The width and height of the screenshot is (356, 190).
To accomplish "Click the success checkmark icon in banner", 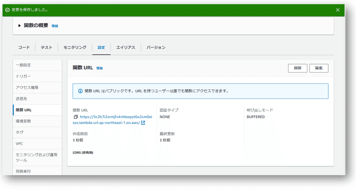I will (x=7, y=10).
